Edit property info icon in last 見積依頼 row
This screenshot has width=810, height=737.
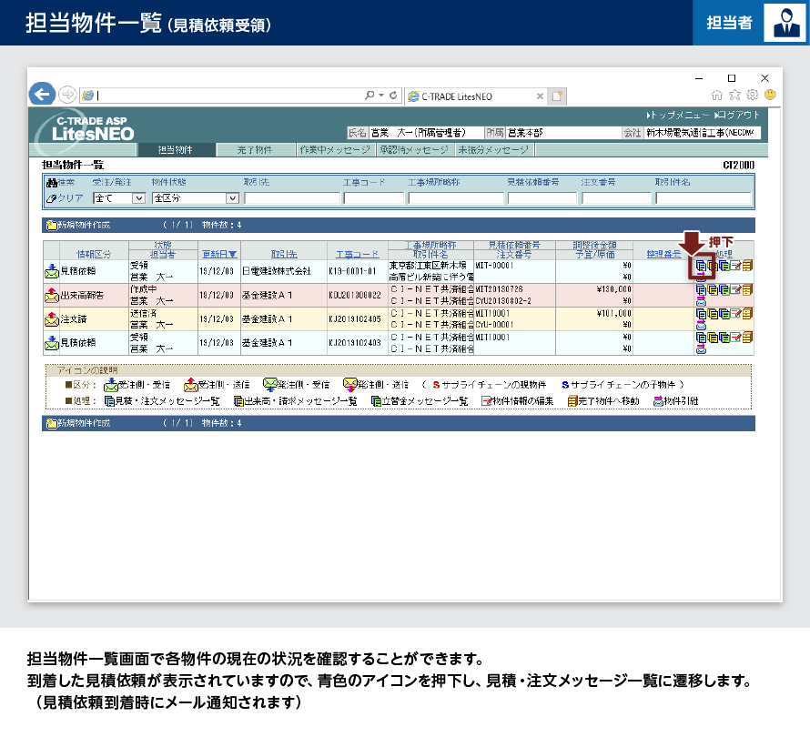pos(735,337)
